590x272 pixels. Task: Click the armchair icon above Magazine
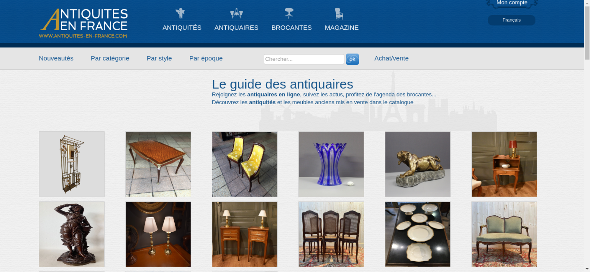click(x=339, y=14)
